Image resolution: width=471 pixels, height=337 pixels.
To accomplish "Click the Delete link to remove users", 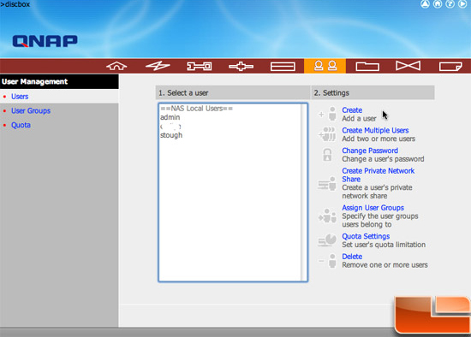I will click(352, 257).
